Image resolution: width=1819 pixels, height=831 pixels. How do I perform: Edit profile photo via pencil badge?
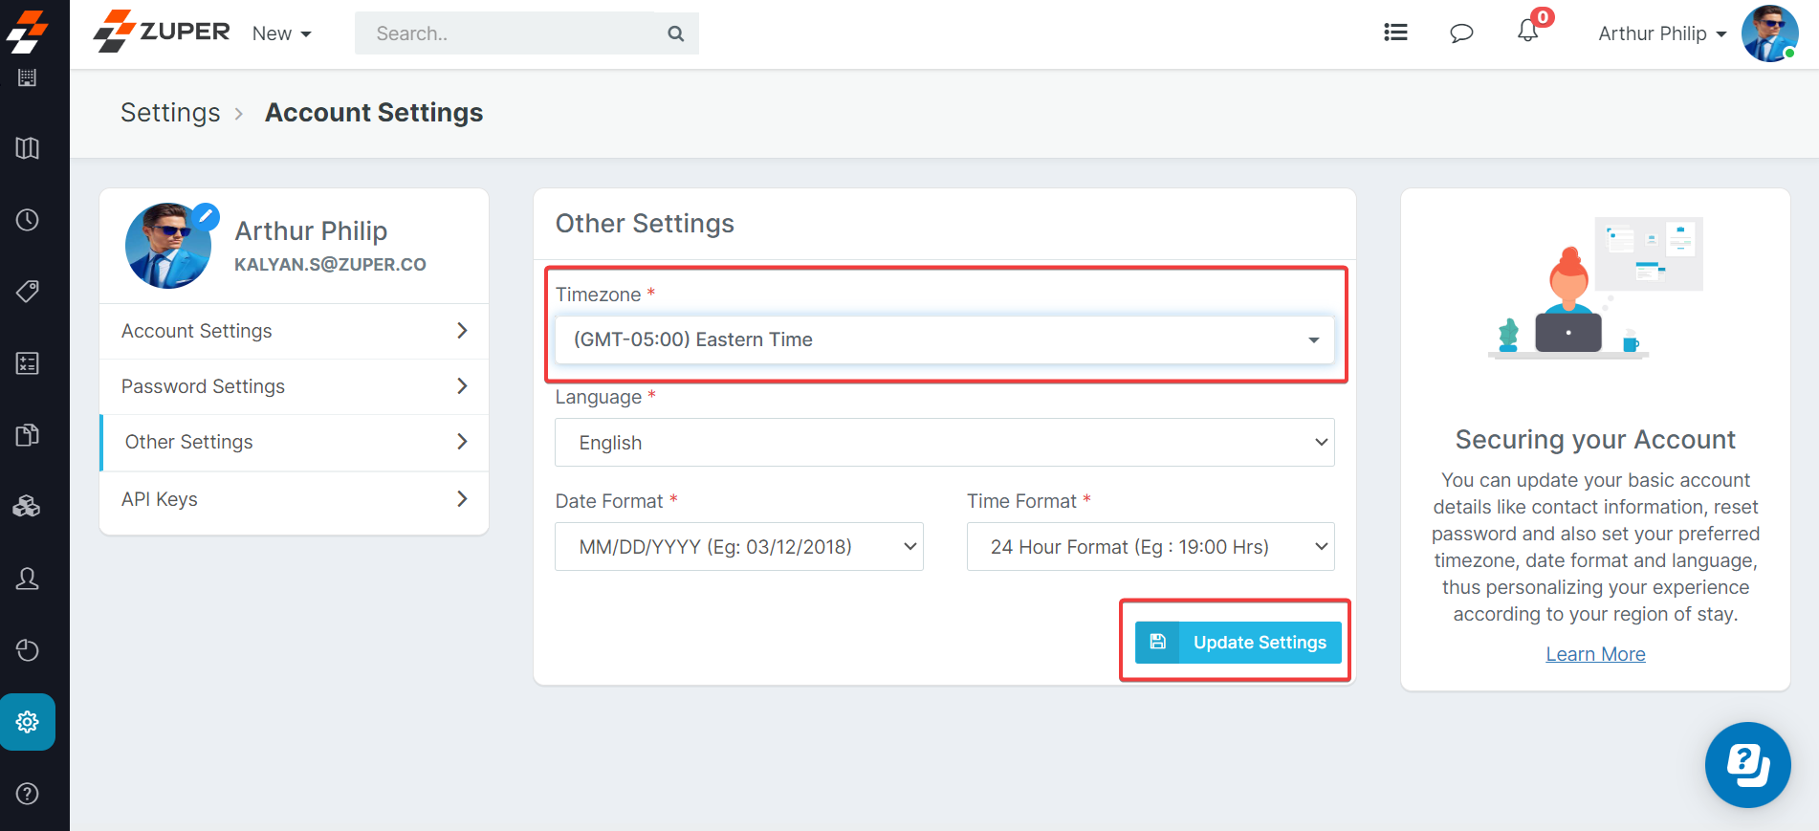205,216
